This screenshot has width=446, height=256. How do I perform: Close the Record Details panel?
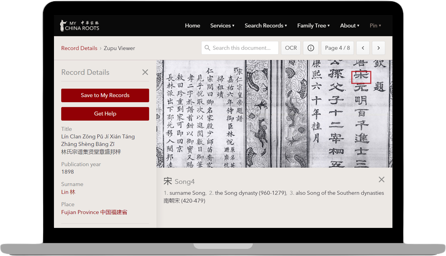[145, 72]
